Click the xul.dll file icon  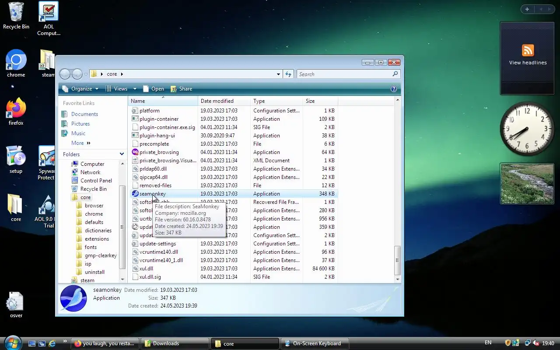(x=135, y=269)
